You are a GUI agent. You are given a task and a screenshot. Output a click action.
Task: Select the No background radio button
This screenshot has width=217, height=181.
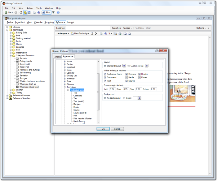[105, 98]
